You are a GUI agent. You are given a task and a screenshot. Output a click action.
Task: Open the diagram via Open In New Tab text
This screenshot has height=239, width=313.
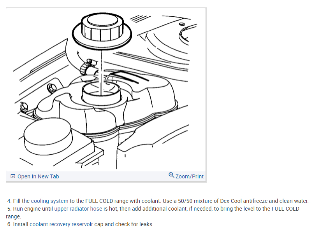coord(38,176)
